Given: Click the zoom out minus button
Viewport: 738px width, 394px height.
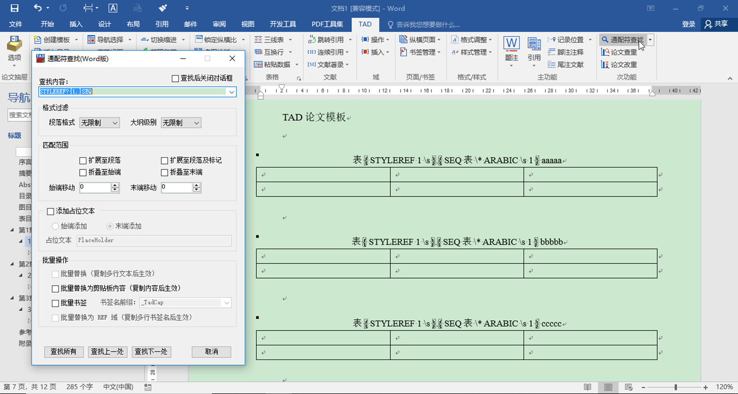Looking at the screenshot, I should click(x=642, y=387).
